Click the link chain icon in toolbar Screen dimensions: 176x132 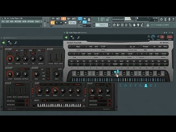coord(85,22)
